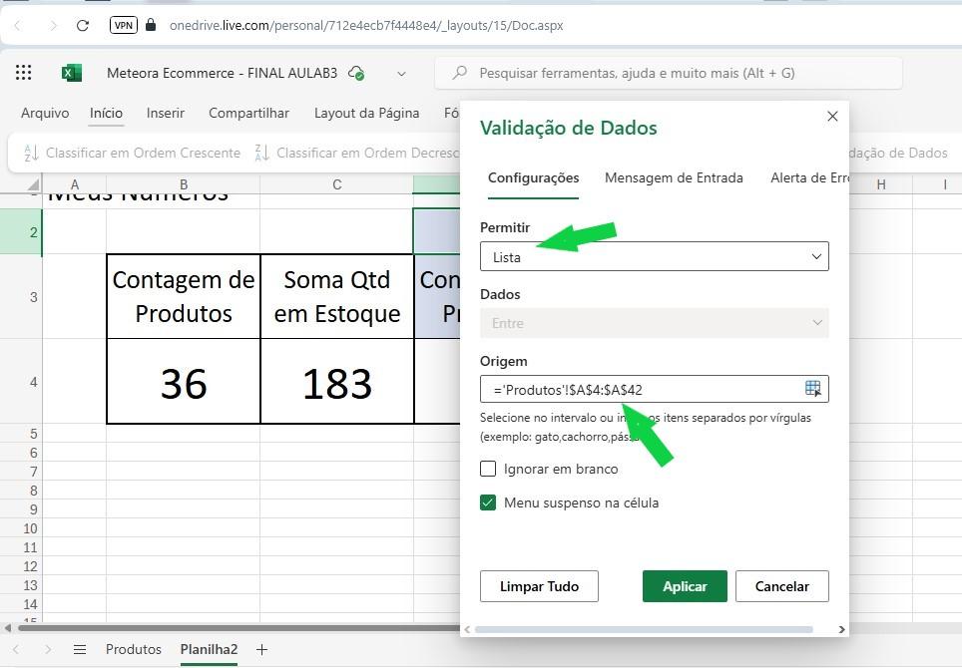The height and width of the screenshot is (668, 962).
Task: Click the sheet horizontal scrollbar
Action: click(240, 628)
